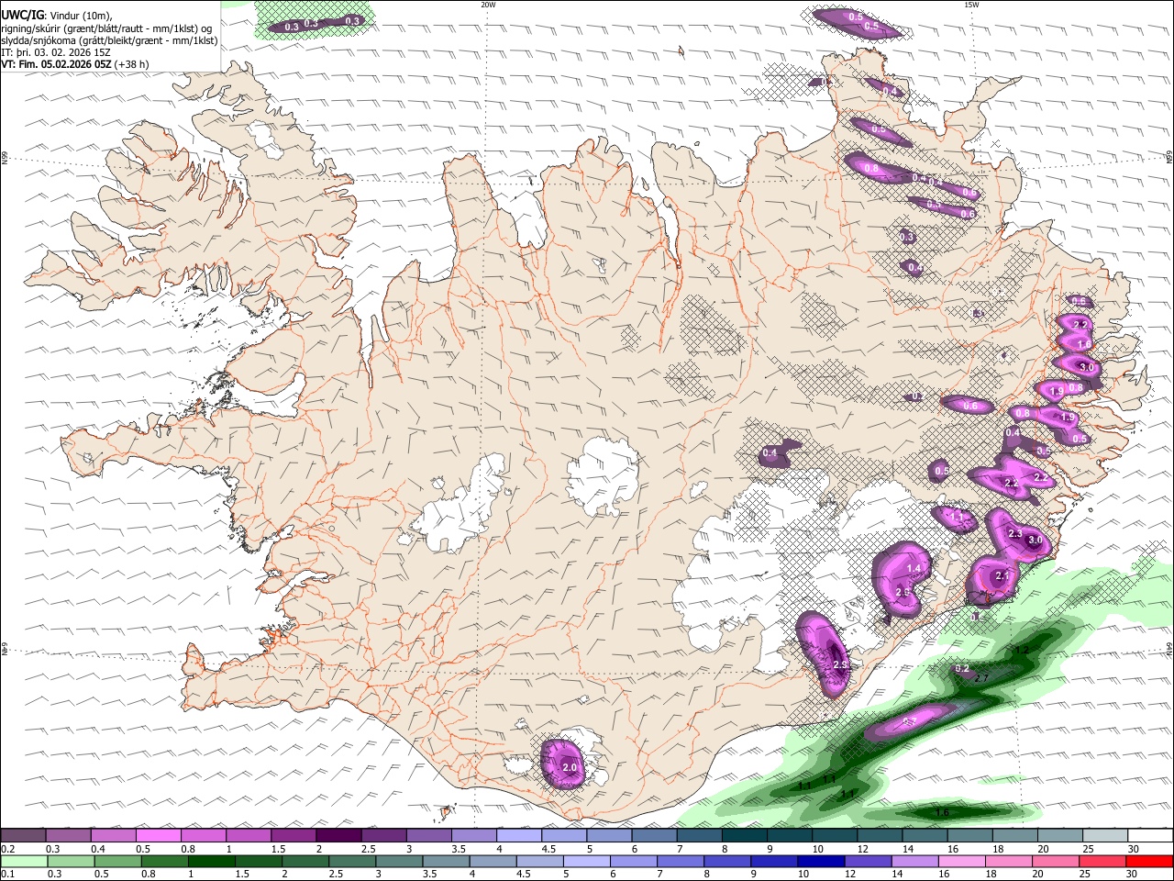Click the VT: Fim. 05.02.2026 05Z (+38 h) line
This screenshot has width=1174, height=881.
coord(74,64)
